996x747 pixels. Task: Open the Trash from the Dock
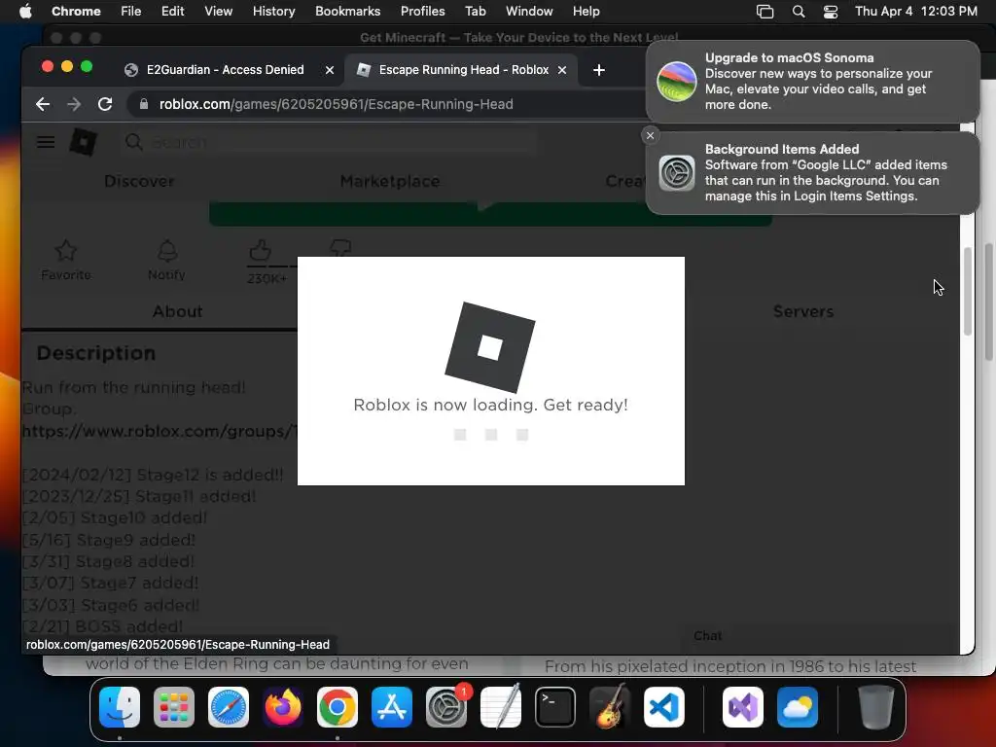point(876,707)
